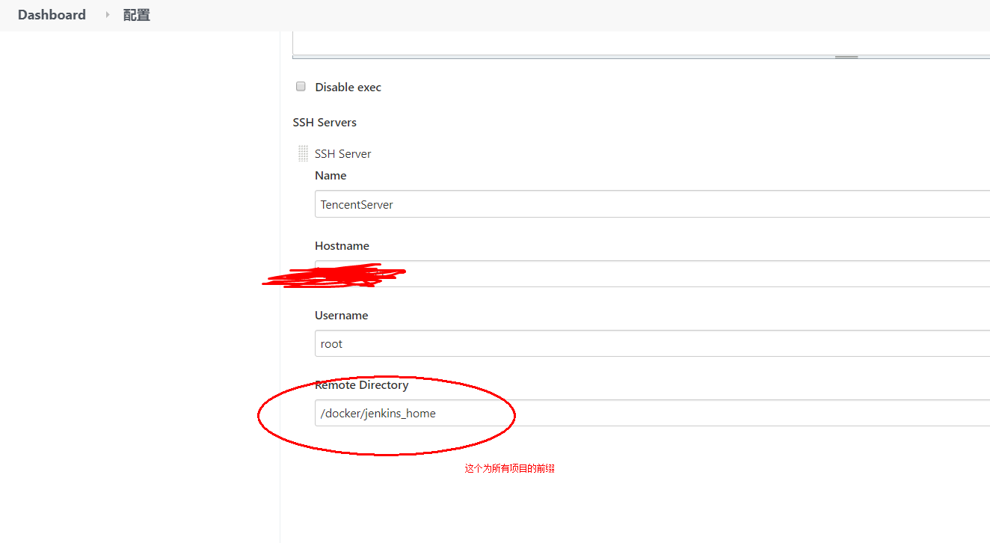Navigate back via Dashboard in the breadcrumb
This screenshot has height=543, width=990.
click(51, 14)
